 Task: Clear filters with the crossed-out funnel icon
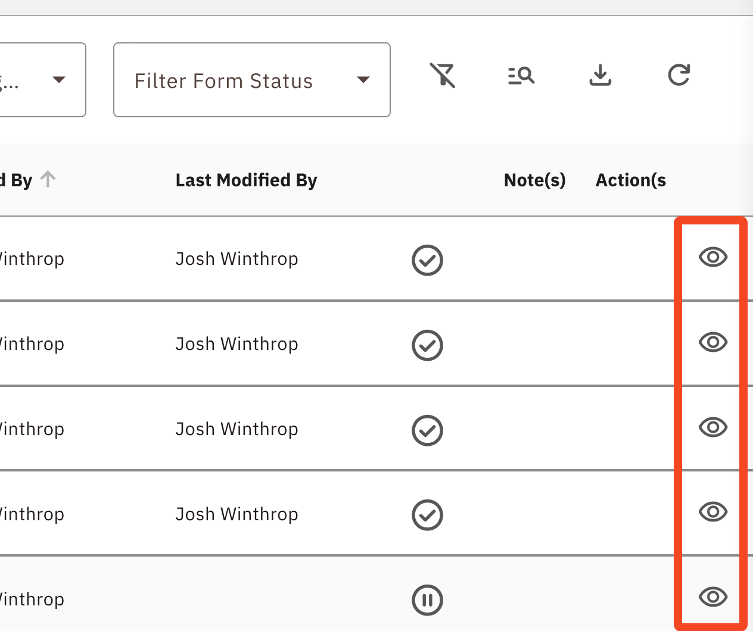click(x=443, y=76)
